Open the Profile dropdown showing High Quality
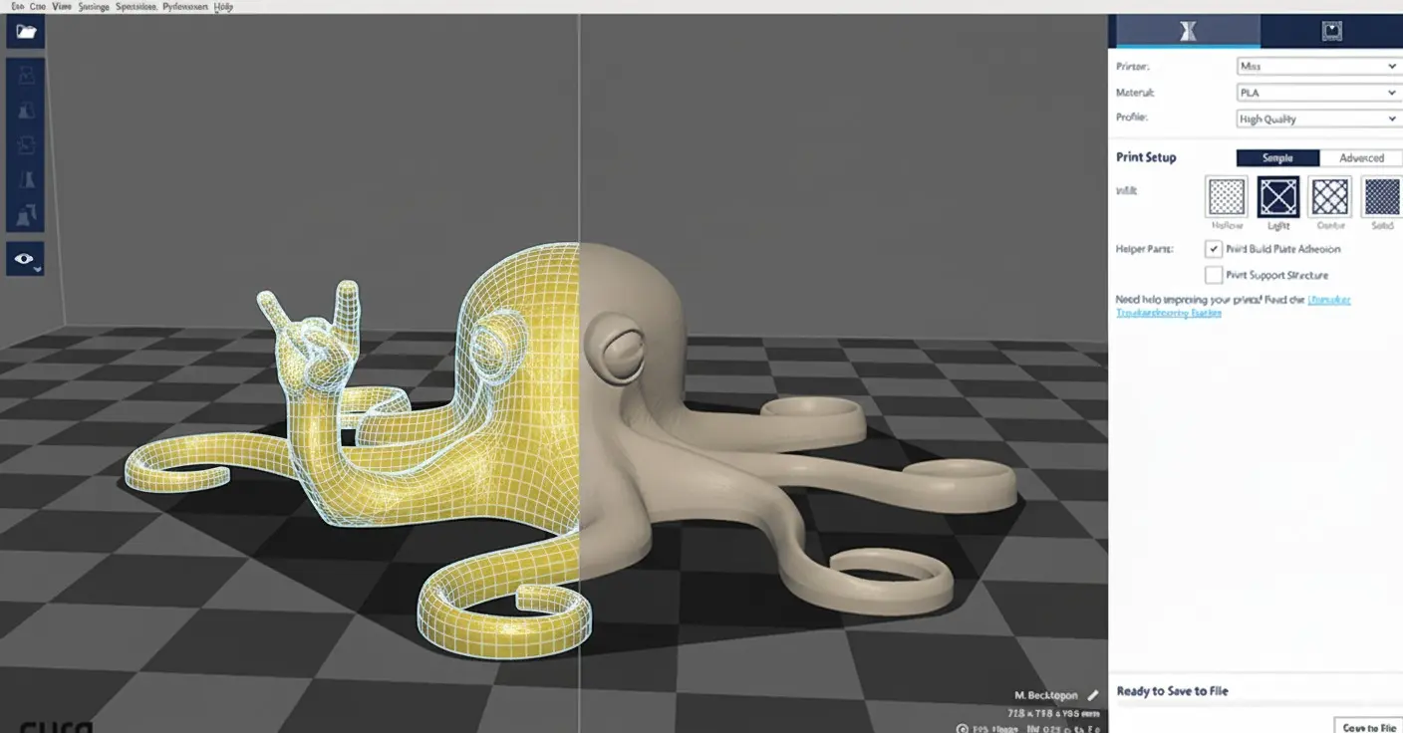Image resolution: width=1403 pixels, height=733 pixels. click(1318, 119)
